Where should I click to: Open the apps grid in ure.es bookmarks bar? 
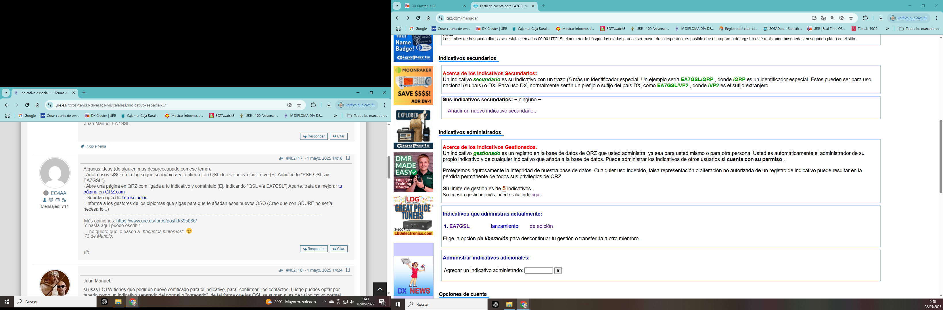[x=7, y=115]
